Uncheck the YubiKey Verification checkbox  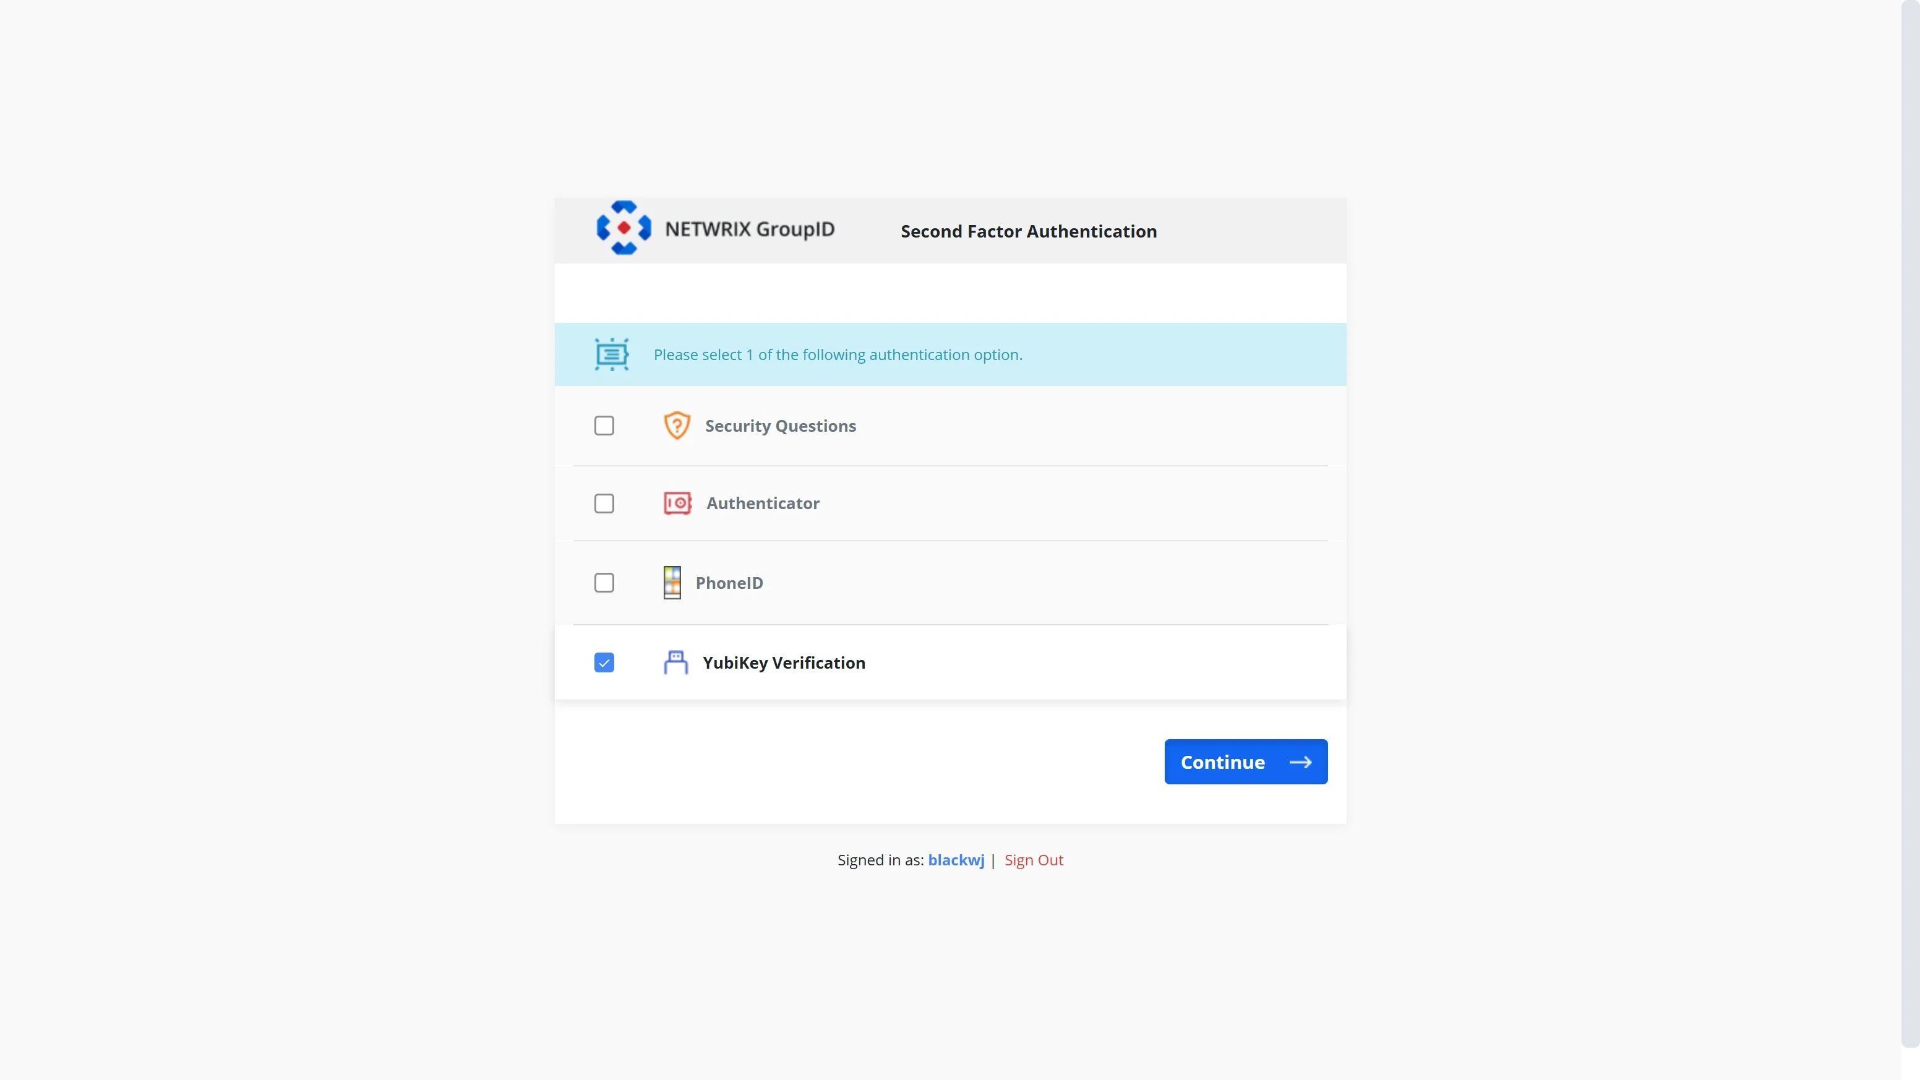point(604,662)
